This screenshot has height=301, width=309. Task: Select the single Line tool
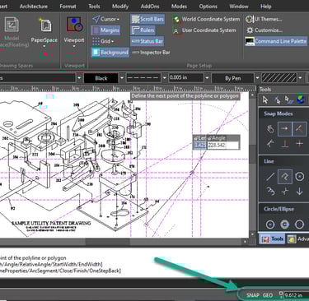[x=270, y=177]
